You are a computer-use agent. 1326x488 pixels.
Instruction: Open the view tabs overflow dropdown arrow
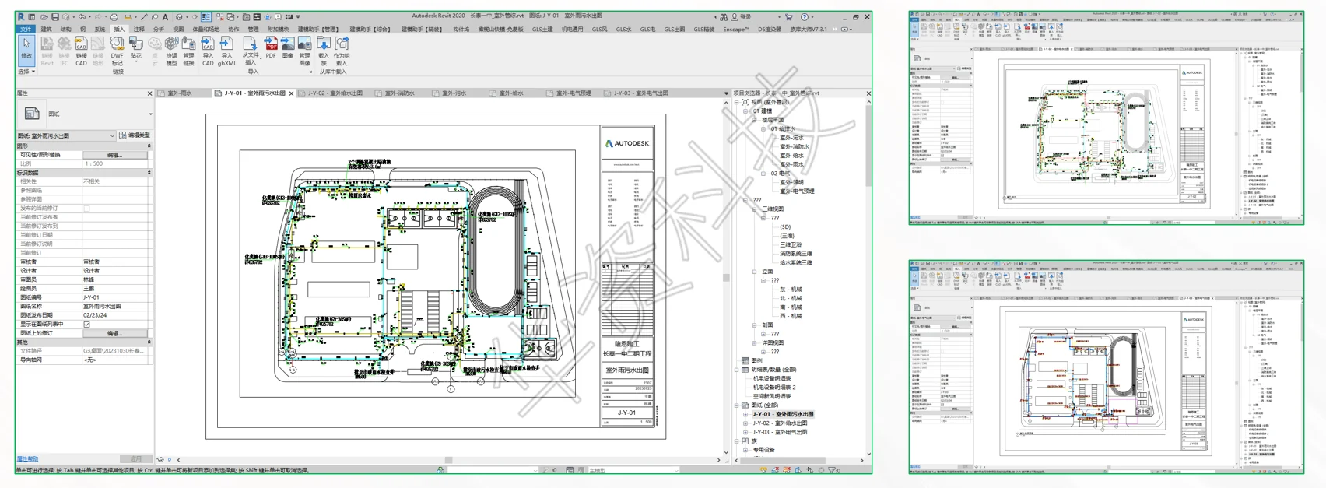[727, 93]
